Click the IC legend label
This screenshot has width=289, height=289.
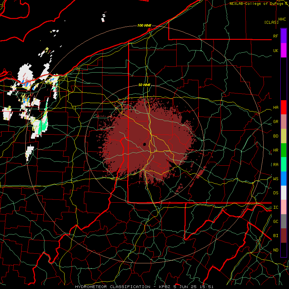click(276, 207)
